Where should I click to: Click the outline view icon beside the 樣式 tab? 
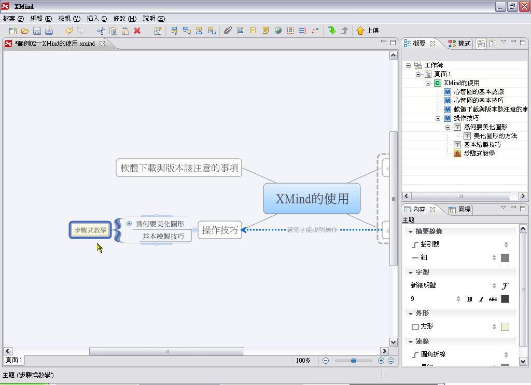click(481, 44)
